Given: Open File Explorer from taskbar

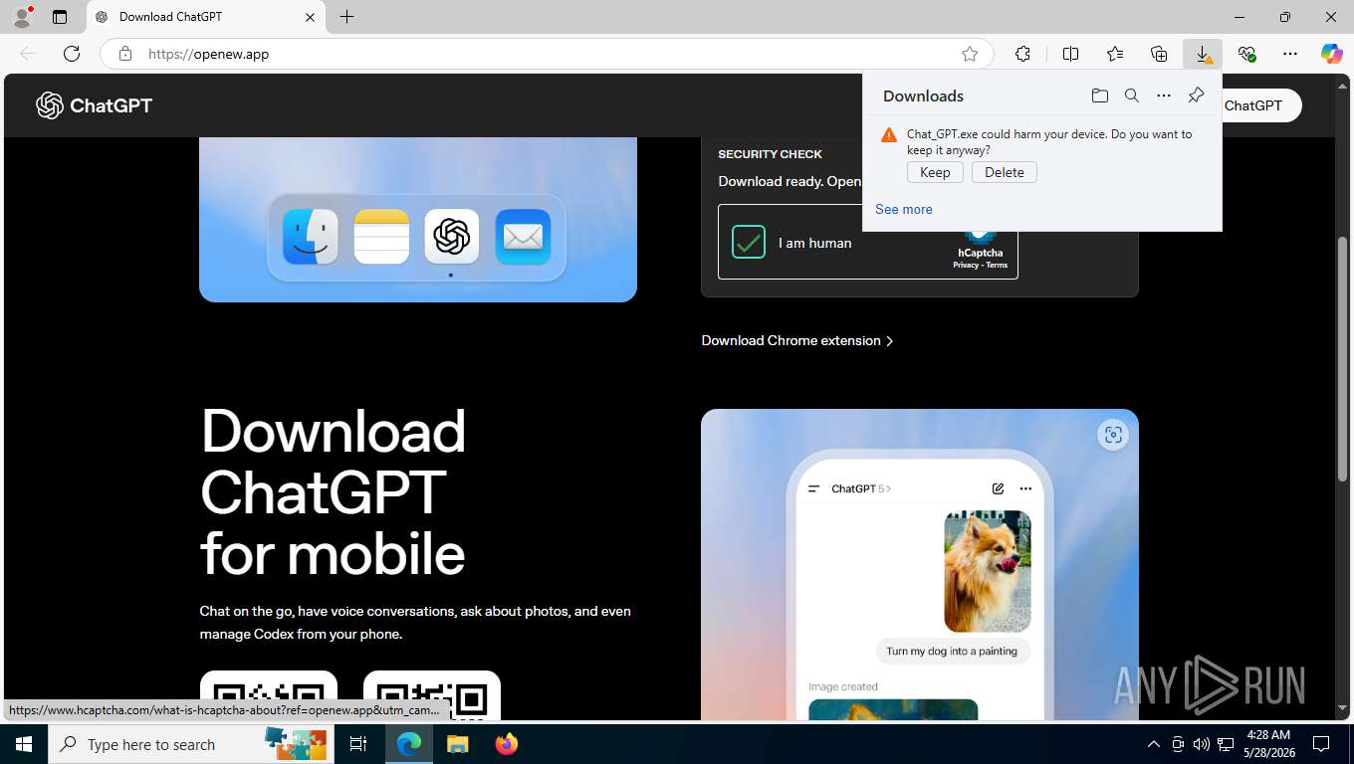Looking at the screenshot, I should pos(457,744).
